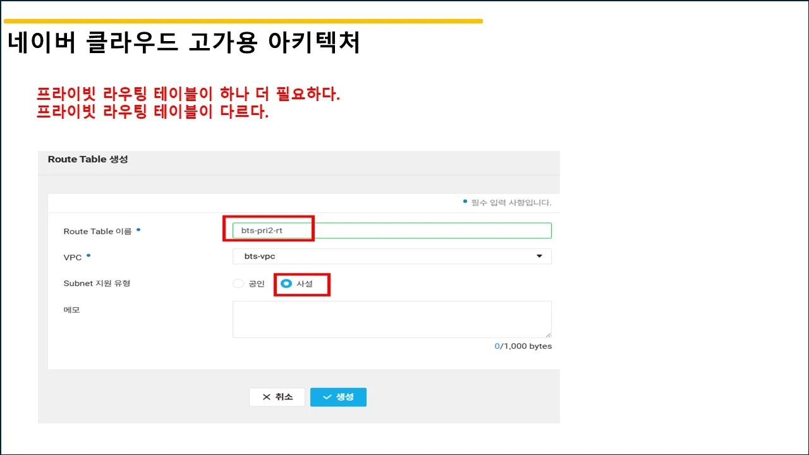This screenshot has height=455, width=809.
Task: Click the 사설 label text
Action: coord(305,284)
